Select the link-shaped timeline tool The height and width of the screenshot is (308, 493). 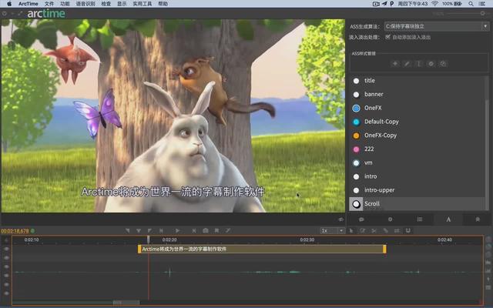click(385, 231)
